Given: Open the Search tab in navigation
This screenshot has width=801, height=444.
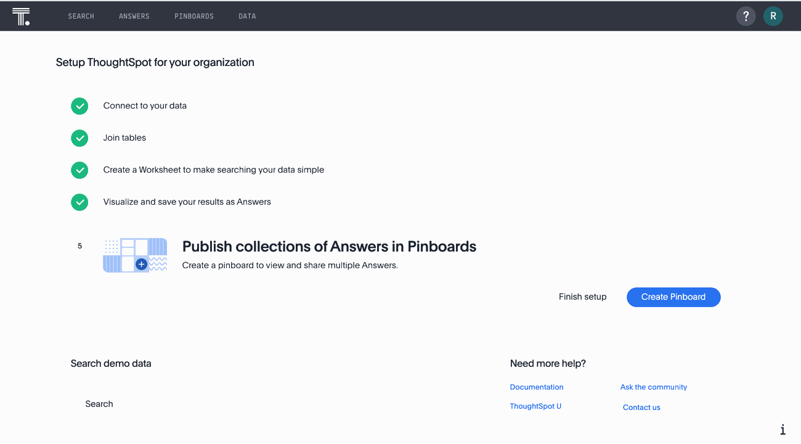Looking at the screenshot, I should coord(81,17).
